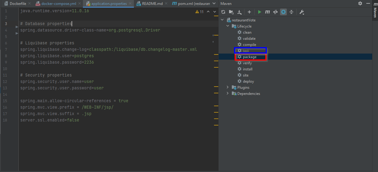
Task: Click gear icon beside package
Action: click(x=240, y=57)
